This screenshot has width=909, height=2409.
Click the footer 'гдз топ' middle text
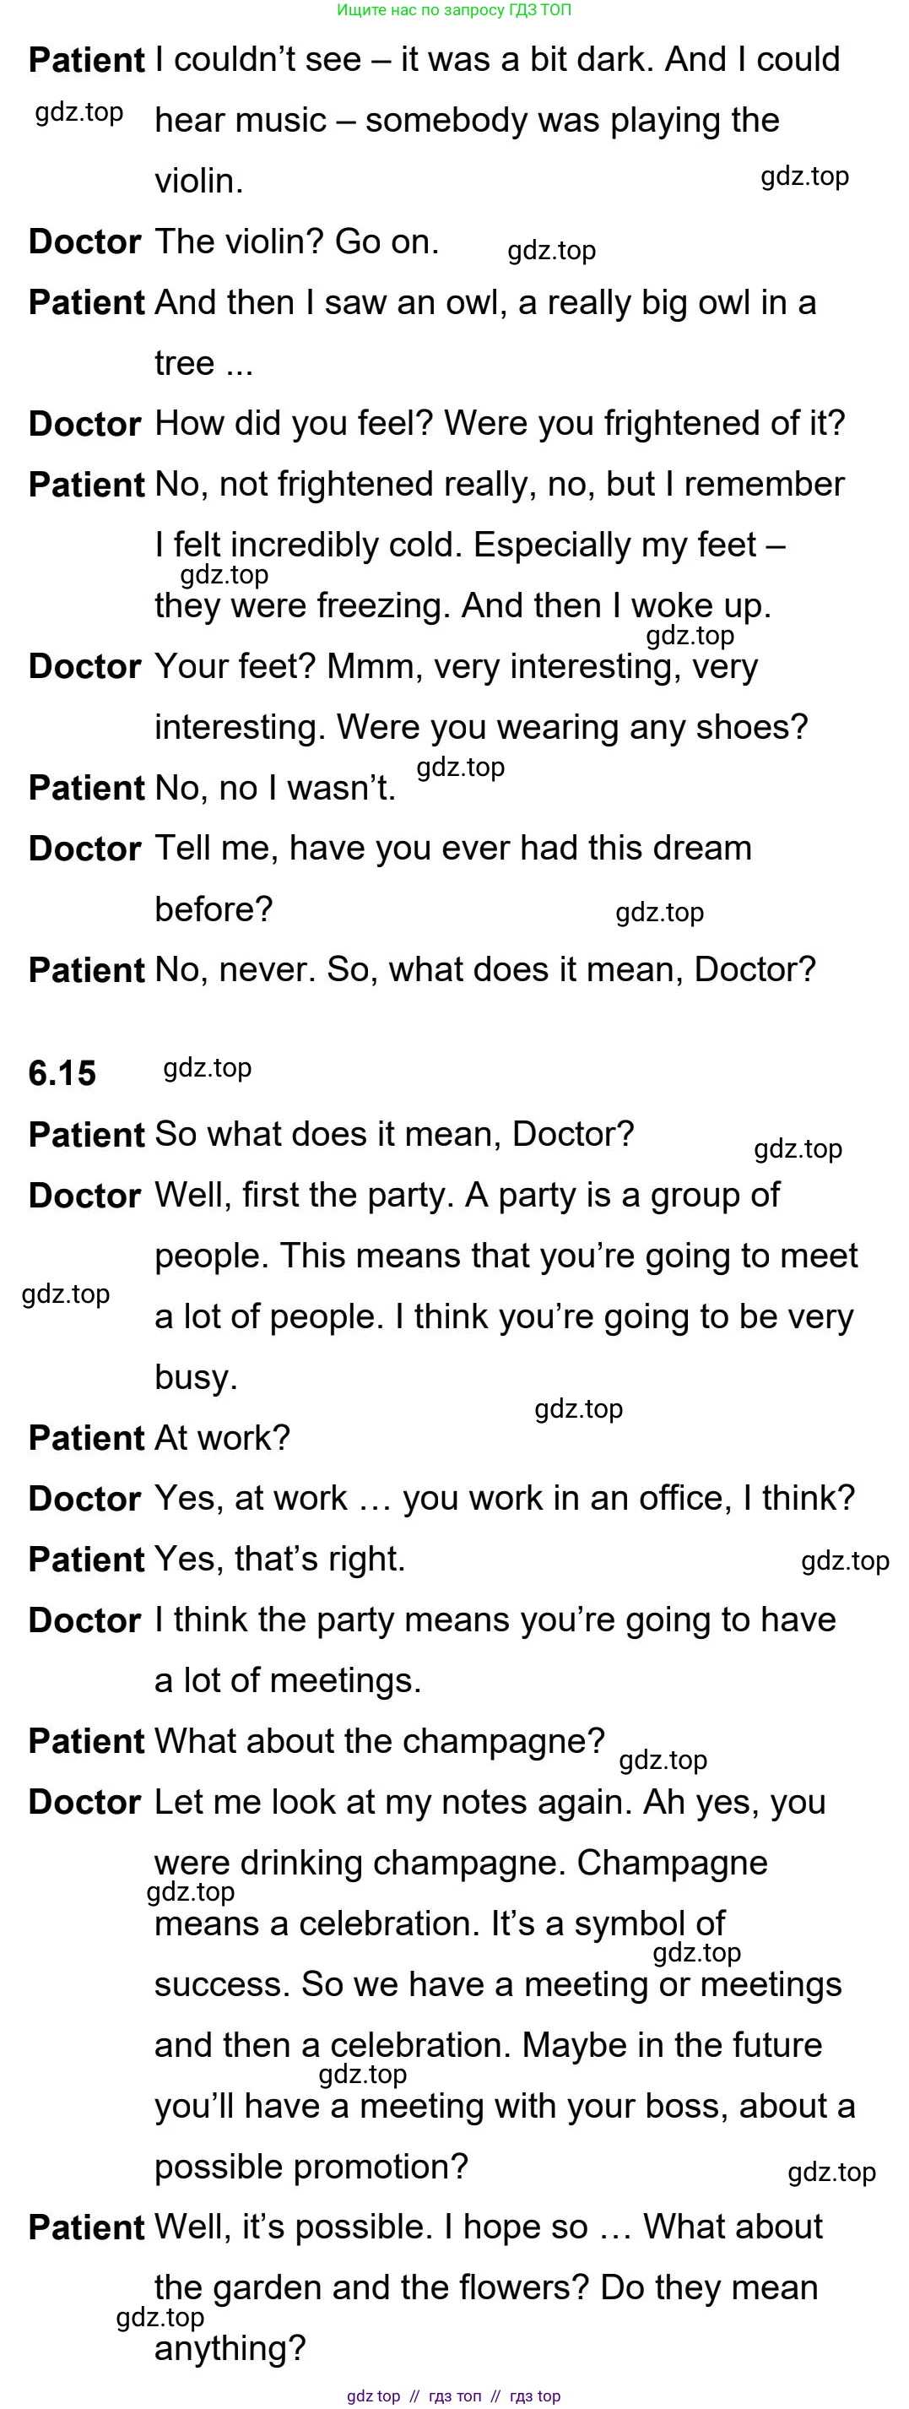(456, 2395)
